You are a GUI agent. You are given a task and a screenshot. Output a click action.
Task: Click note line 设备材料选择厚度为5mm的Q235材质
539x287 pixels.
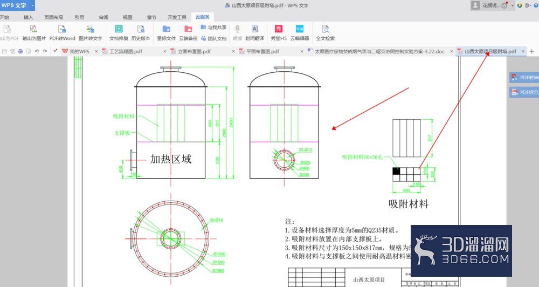coord(342,230)
